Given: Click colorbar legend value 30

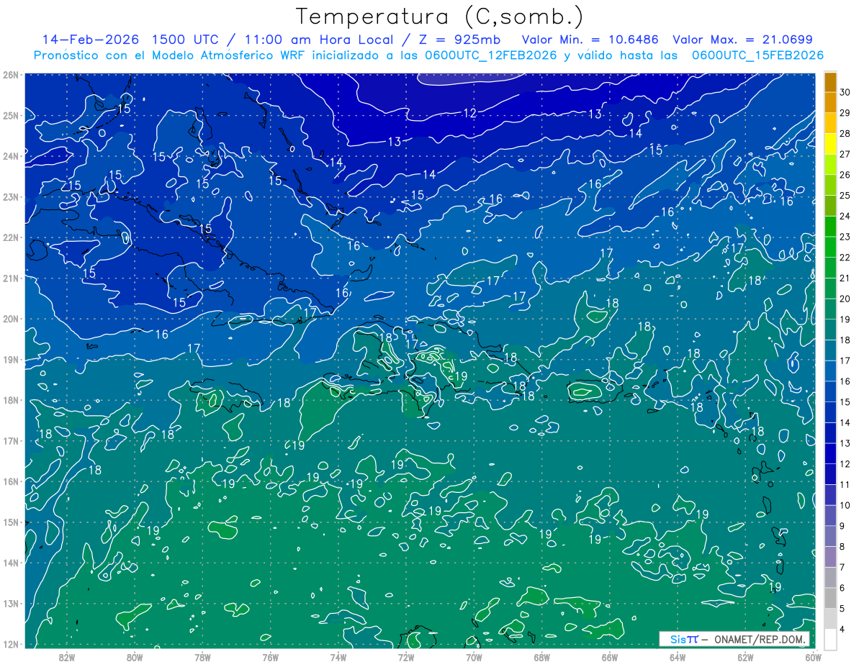Looking at the screenshot, I should tap(845, 92).
